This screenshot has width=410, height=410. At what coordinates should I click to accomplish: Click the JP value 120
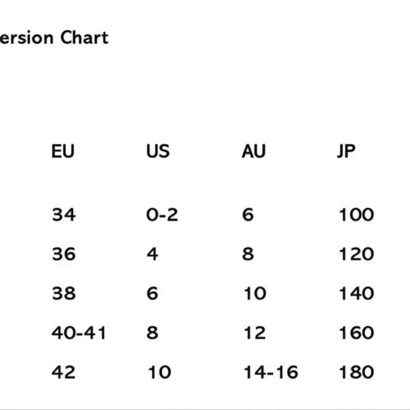pos(357,254)
